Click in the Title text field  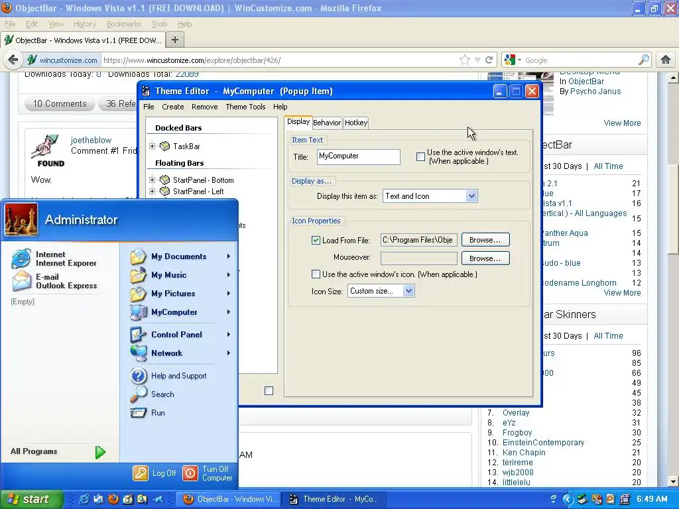point(359,156)
